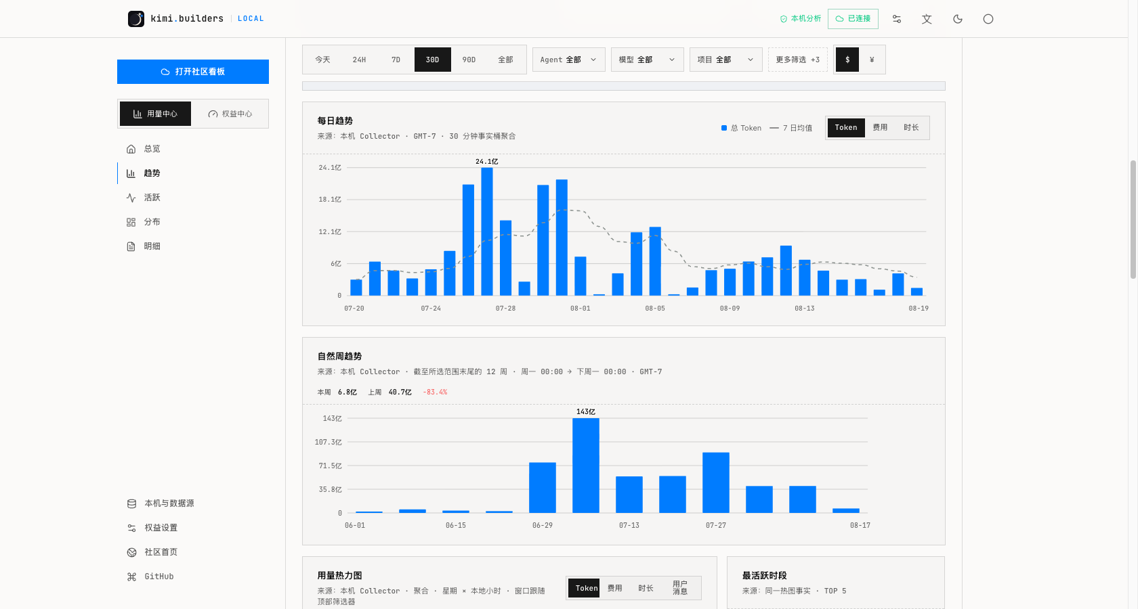Select 费用 in 用量热力图 panel
This screenshot has width=1138, height=609.
614,588
